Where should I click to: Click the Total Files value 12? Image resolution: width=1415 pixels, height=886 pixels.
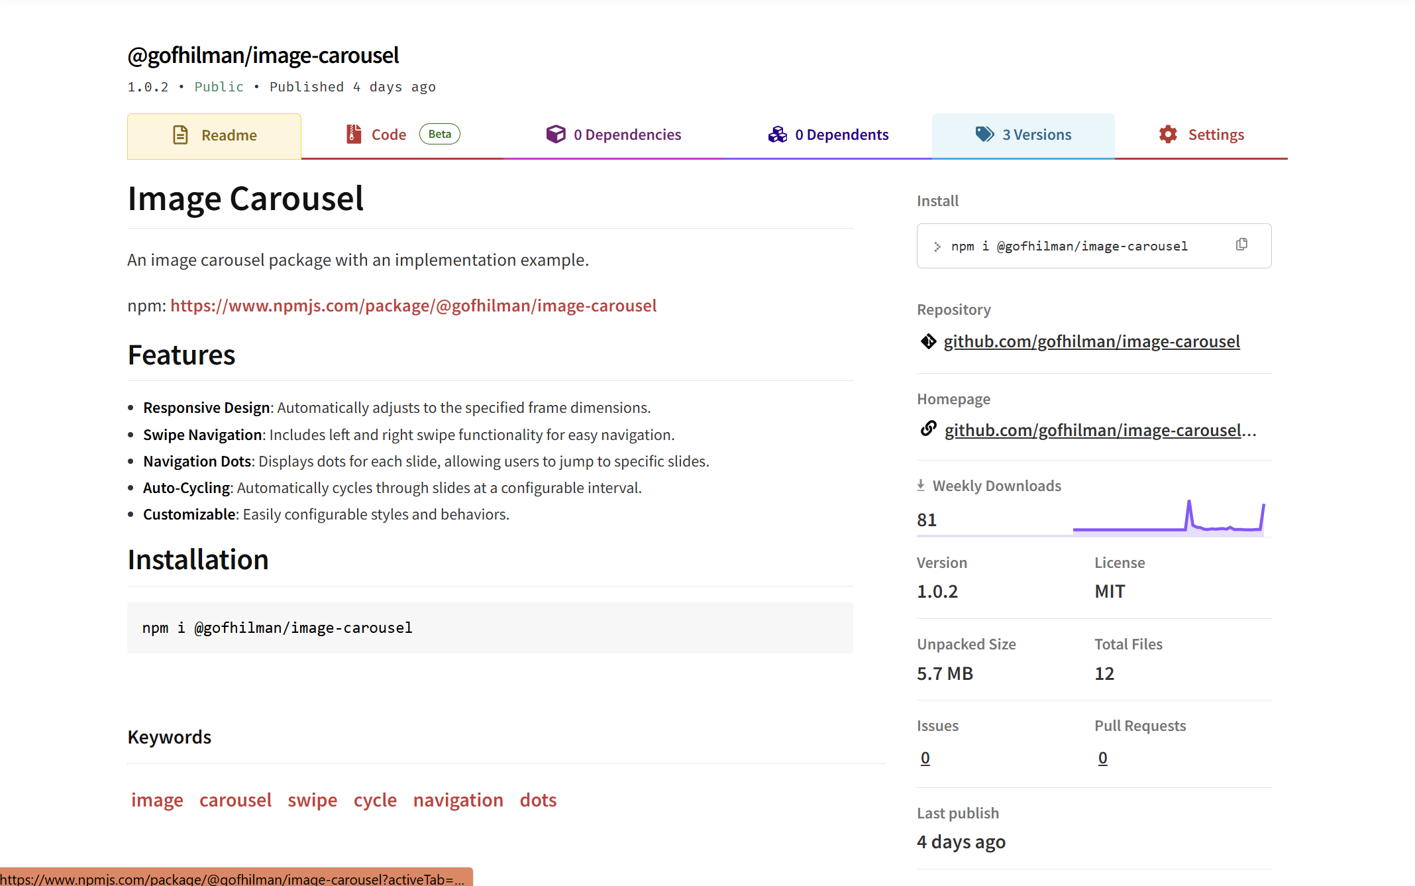tap(1104, 673)
